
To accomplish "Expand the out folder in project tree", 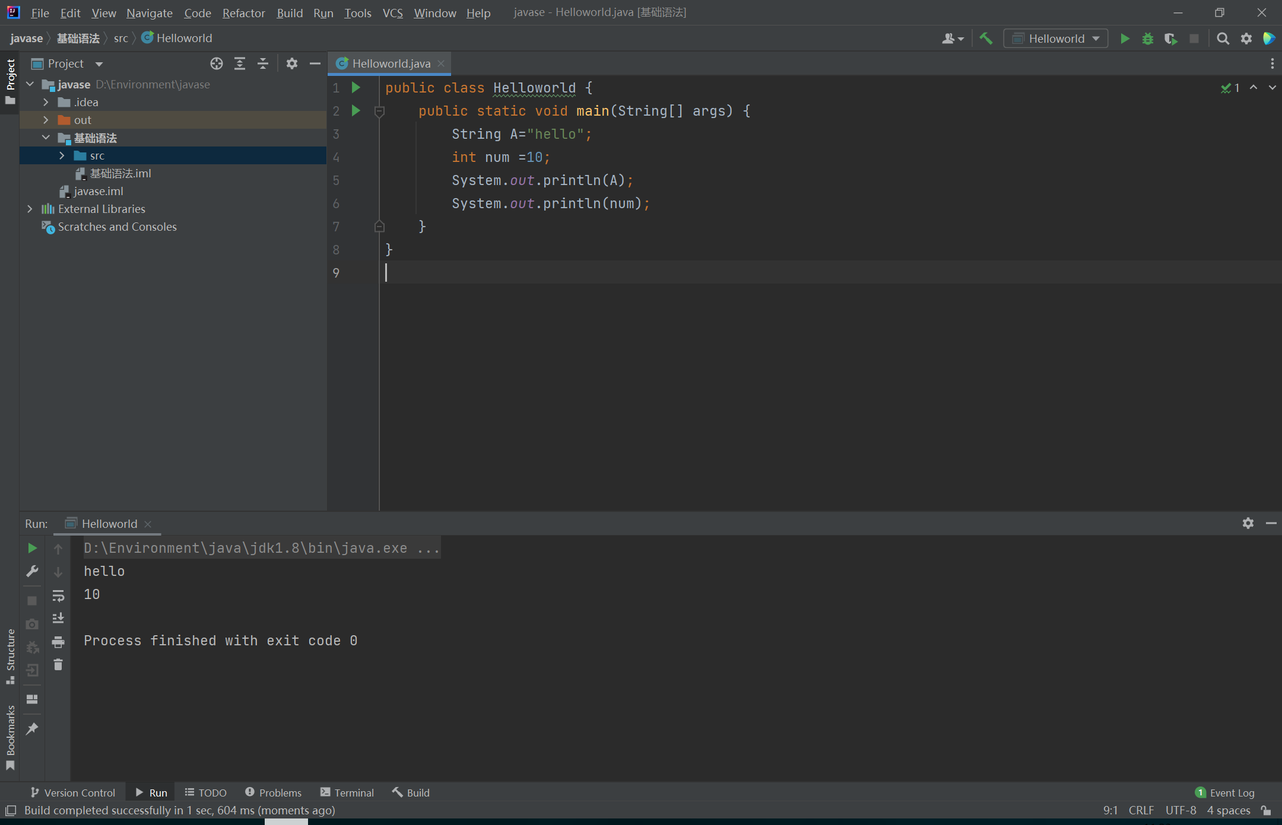I will pyautogui.click(x=46, y=120).
